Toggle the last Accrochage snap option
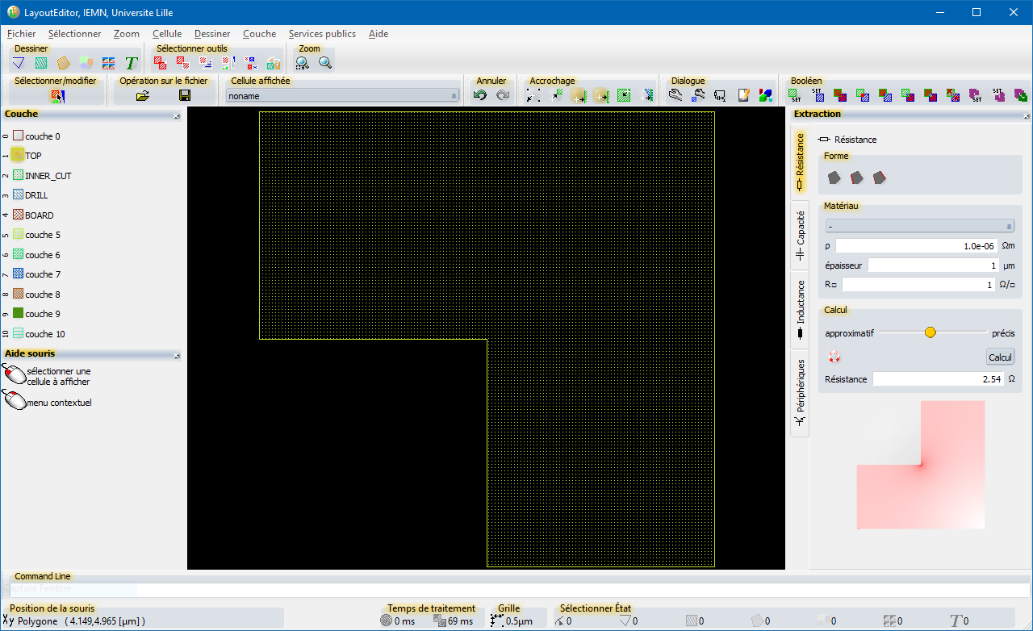The height and width of the screenshot is (631, 1033). pyautogui.click(x=646, y=95)
